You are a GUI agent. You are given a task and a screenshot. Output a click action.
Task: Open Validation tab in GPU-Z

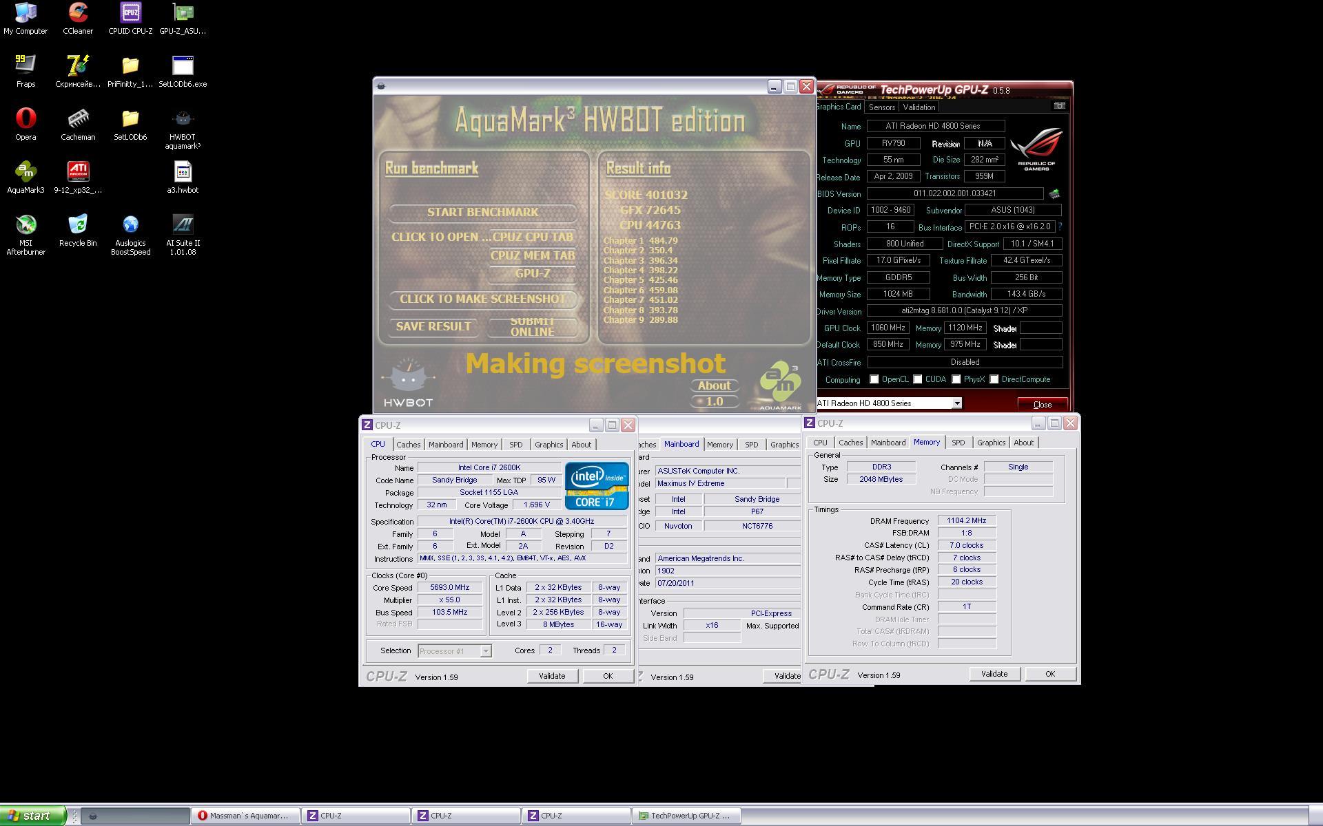pos(919,107)
